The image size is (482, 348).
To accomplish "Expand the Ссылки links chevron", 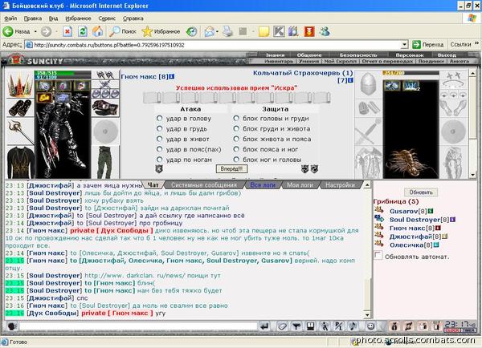I will (x=476, y=43).
